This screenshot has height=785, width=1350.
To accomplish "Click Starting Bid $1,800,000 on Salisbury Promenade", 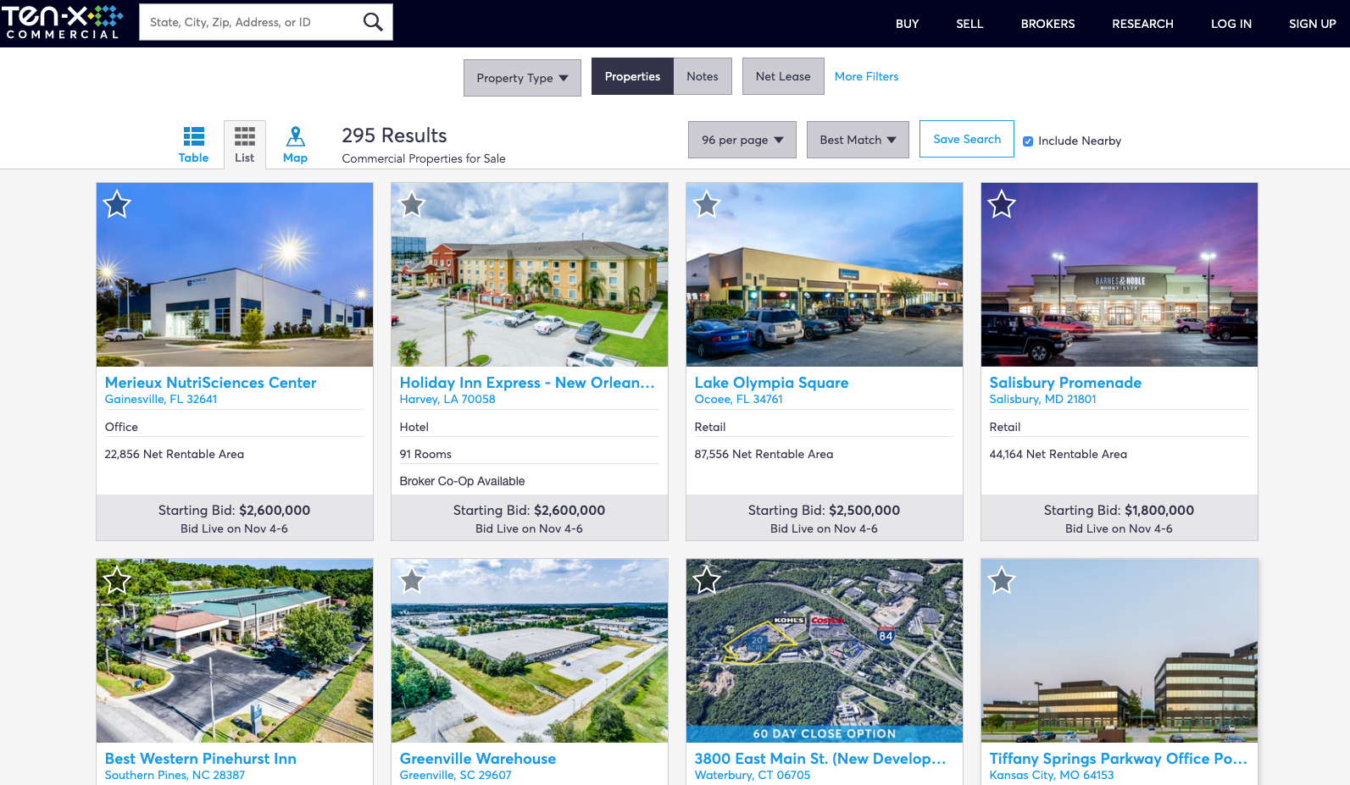I will 1119,511.
